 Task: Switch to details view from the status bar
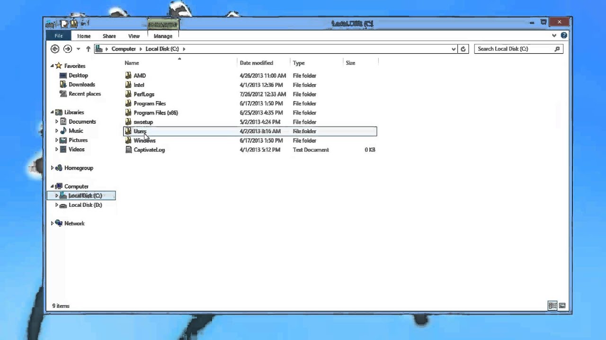552,306
